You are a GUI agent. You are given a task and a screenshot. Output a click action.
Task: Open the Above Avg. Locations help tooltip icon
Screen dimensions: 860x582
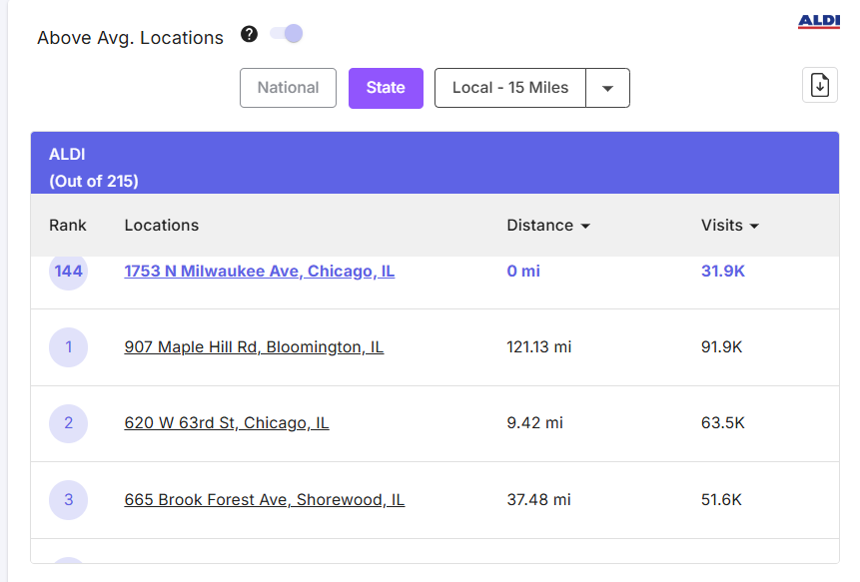(249, 34)
